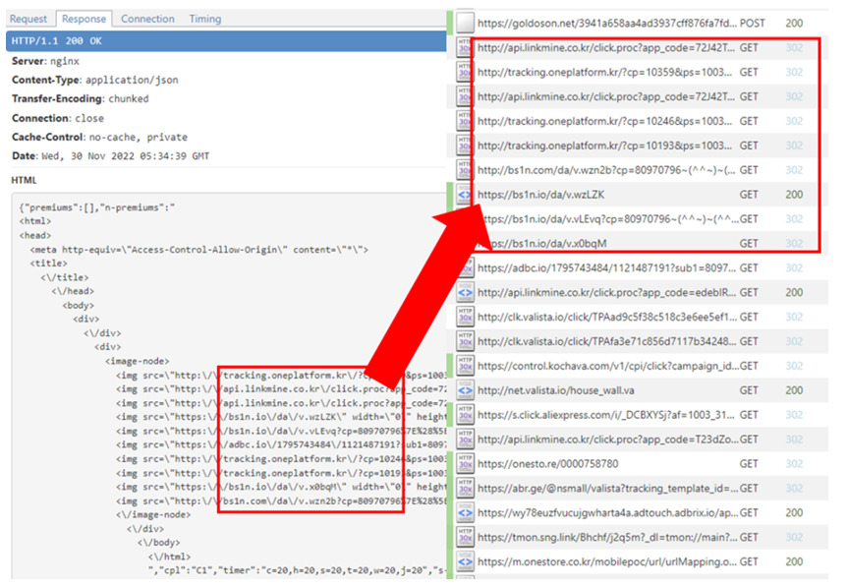Click the HTML icon for net.valista.io house_wall.va
The height and width of the screenshot is (587, 848).
point(464,390)
